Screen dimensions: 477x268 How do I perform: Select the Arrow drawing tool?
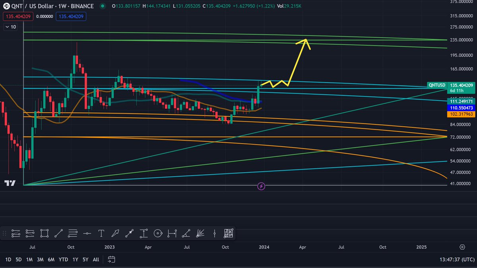click(x=115, y=233)
